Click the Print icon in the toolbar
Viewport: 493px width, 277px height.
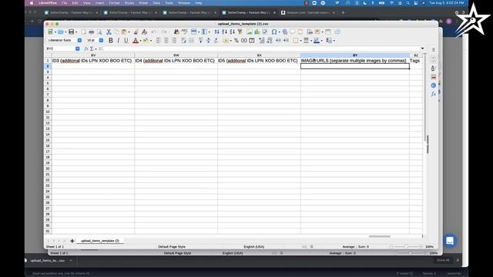pyautogui.click(x=92, y=32)
